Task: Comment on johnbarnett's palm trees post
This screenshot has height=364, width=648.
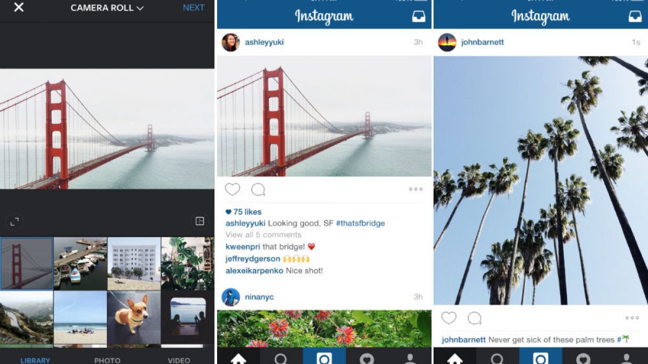Action: pyautogui.click(x=475, y=318)
